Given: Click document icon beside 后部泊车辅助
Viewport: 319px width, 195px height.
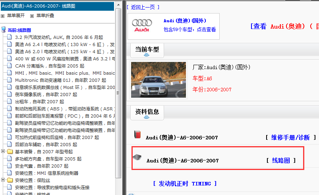Looking at the screenshot, I should click(x=10, y=144).
